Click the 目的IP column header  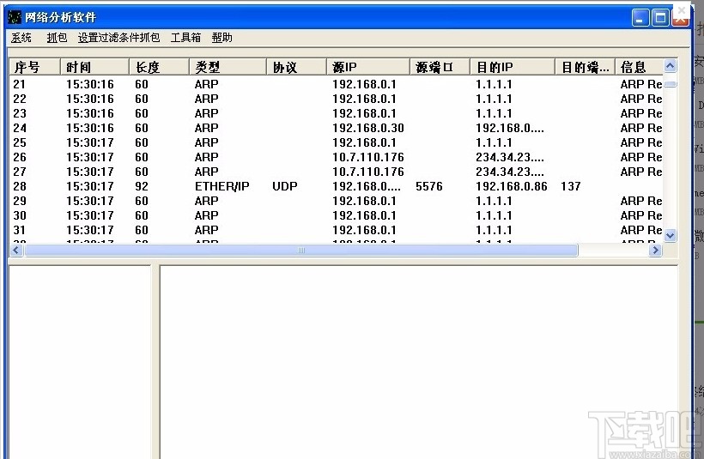click(x=513, y=67)
